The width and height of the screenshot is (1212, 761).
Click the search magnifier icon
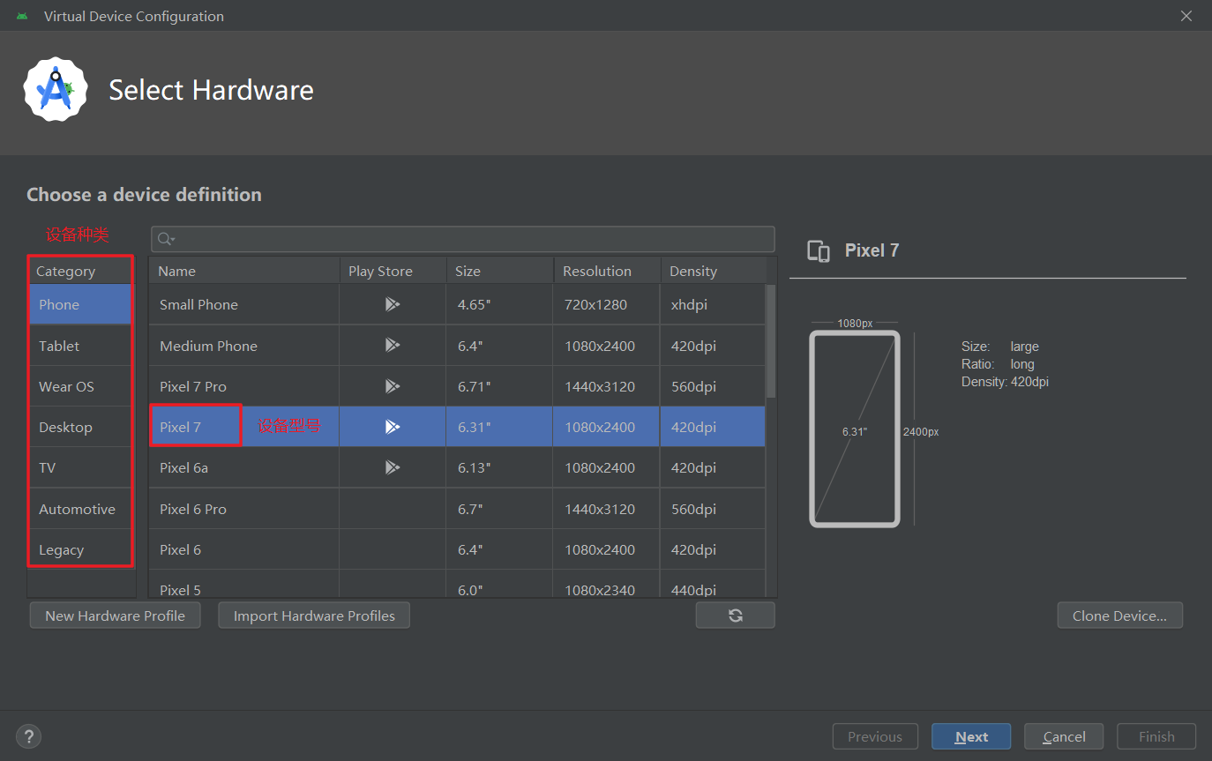point(166,239)
